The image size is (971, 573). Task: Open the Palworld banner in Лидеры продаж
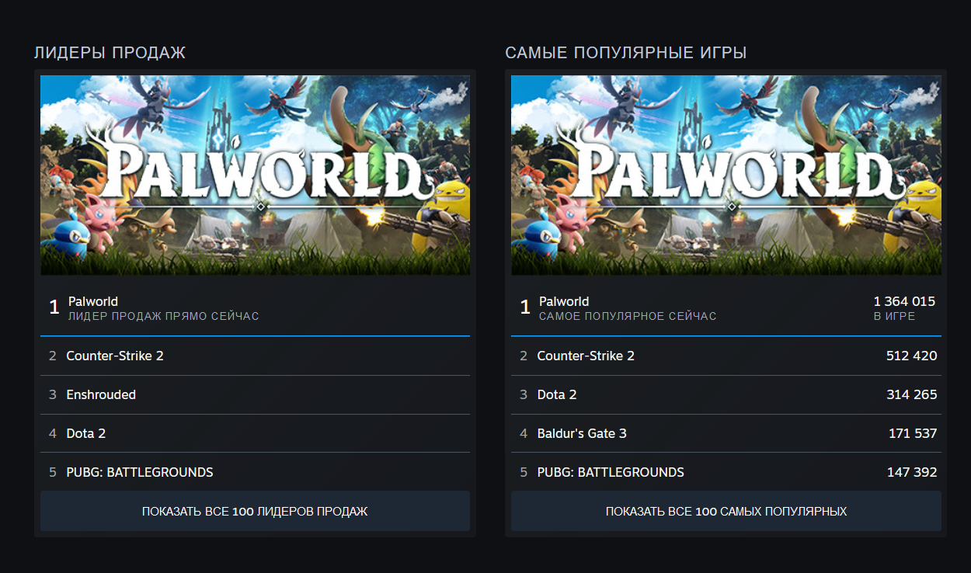coord(255,175)
